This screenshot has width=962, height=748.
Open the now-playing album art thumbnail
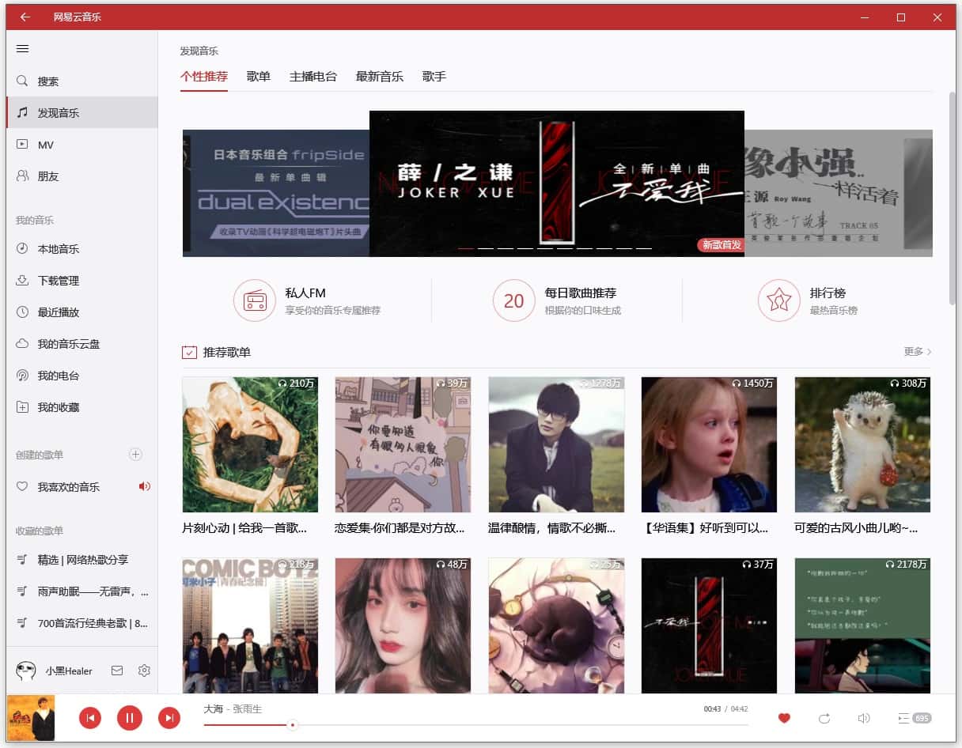click(x=31, y=718)
